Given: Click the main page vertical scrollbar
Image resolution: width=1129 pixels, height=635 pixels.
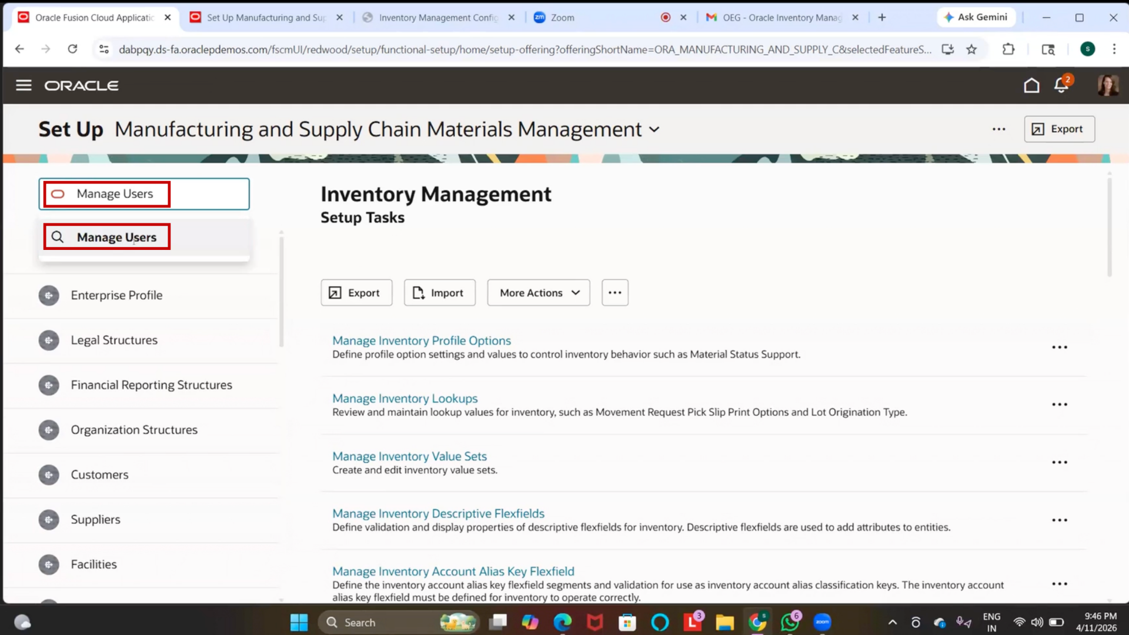Looking at the screenshot, I should 1109,227.
